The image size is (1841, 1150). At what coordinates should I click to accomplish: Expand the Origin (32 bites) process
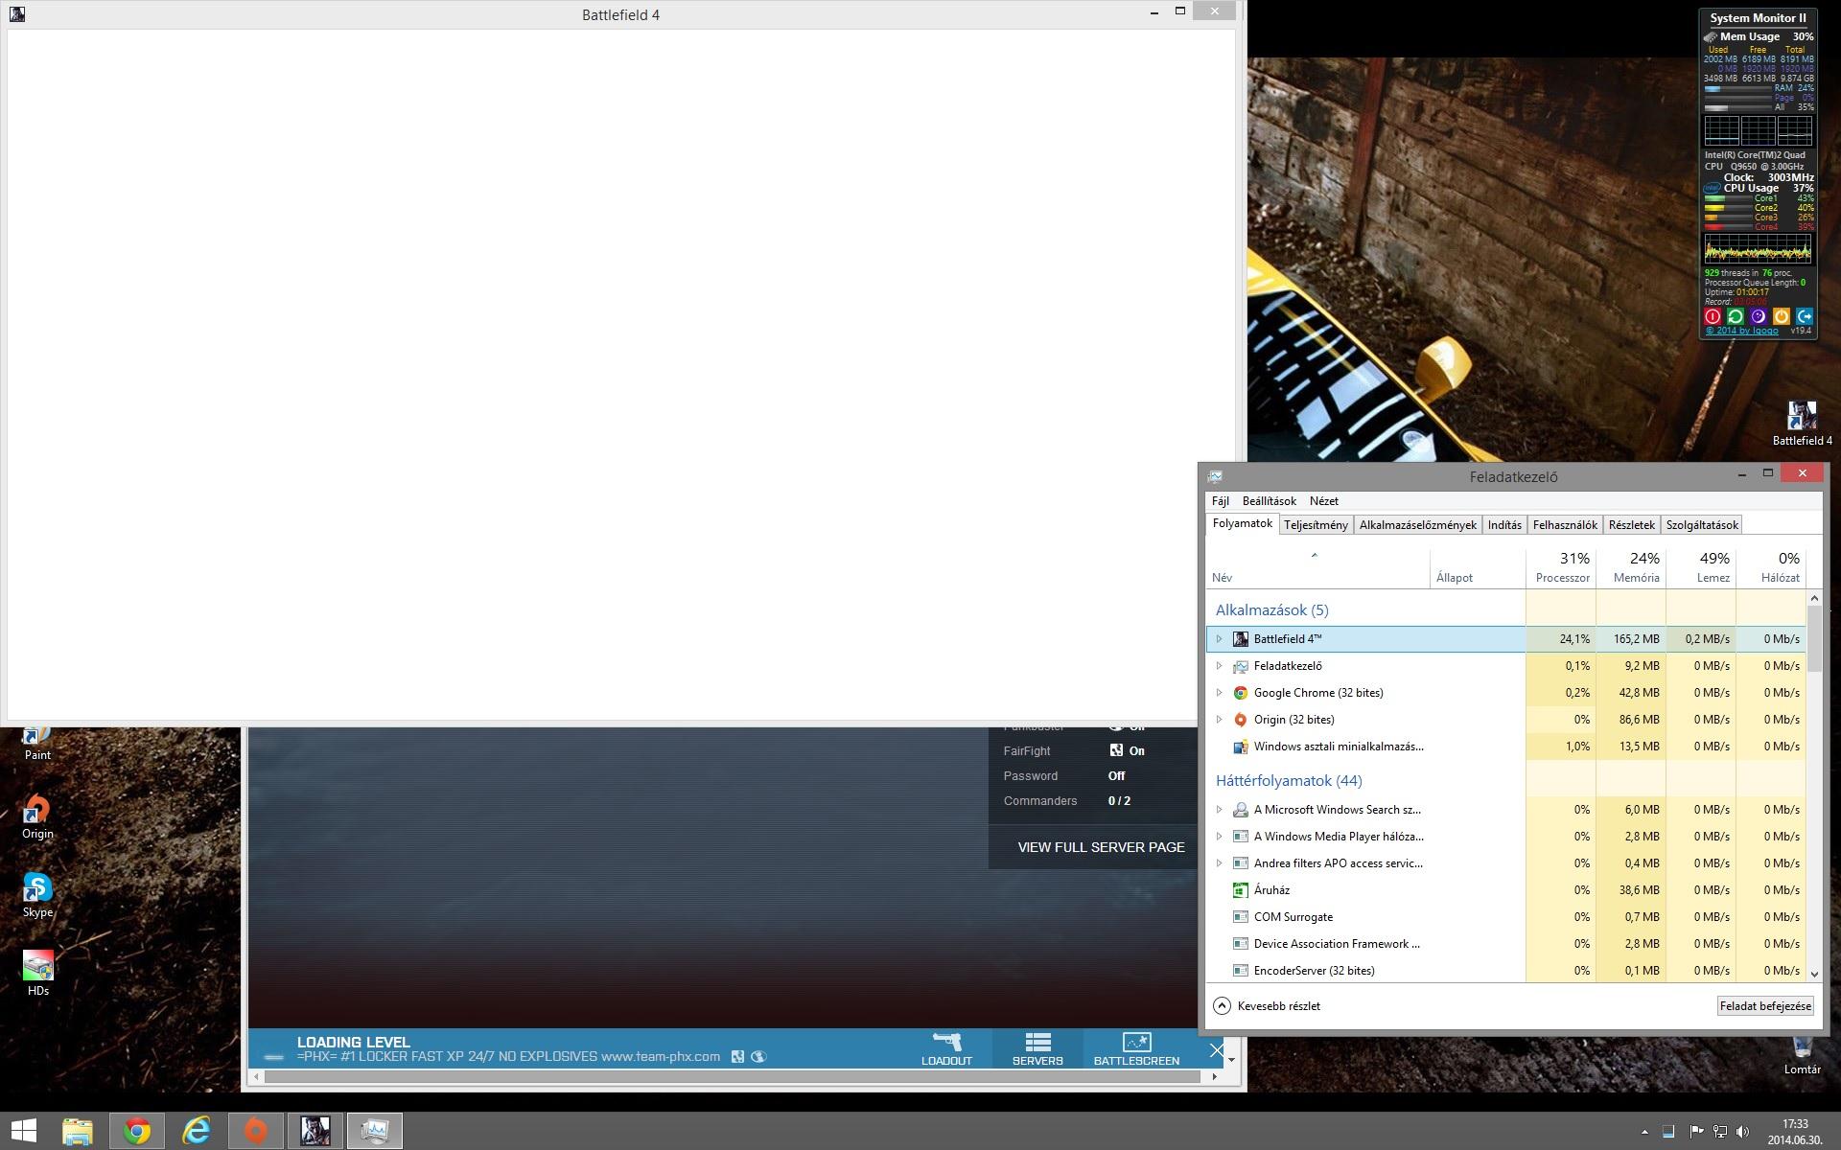click(x=1220, y=720)
